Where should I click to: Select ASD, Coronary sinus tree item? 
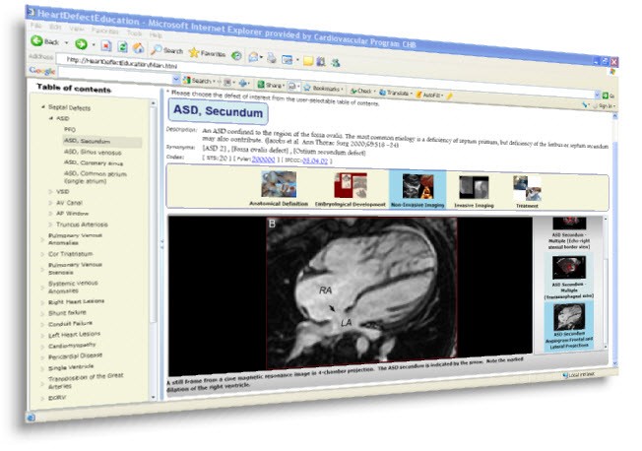coord(94,163)
